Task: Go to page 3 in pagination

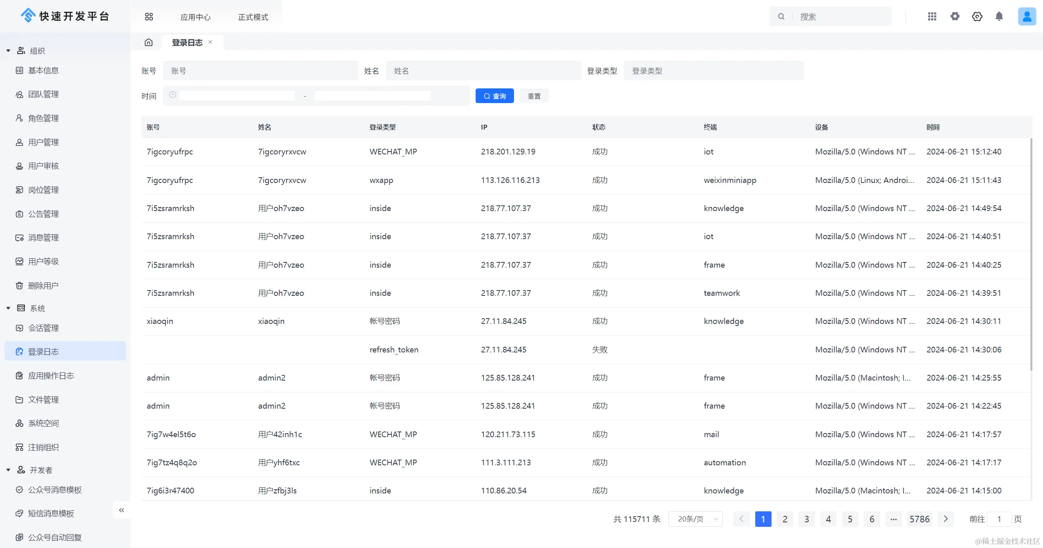Action: pyautogui.click(x=806, y=519)
